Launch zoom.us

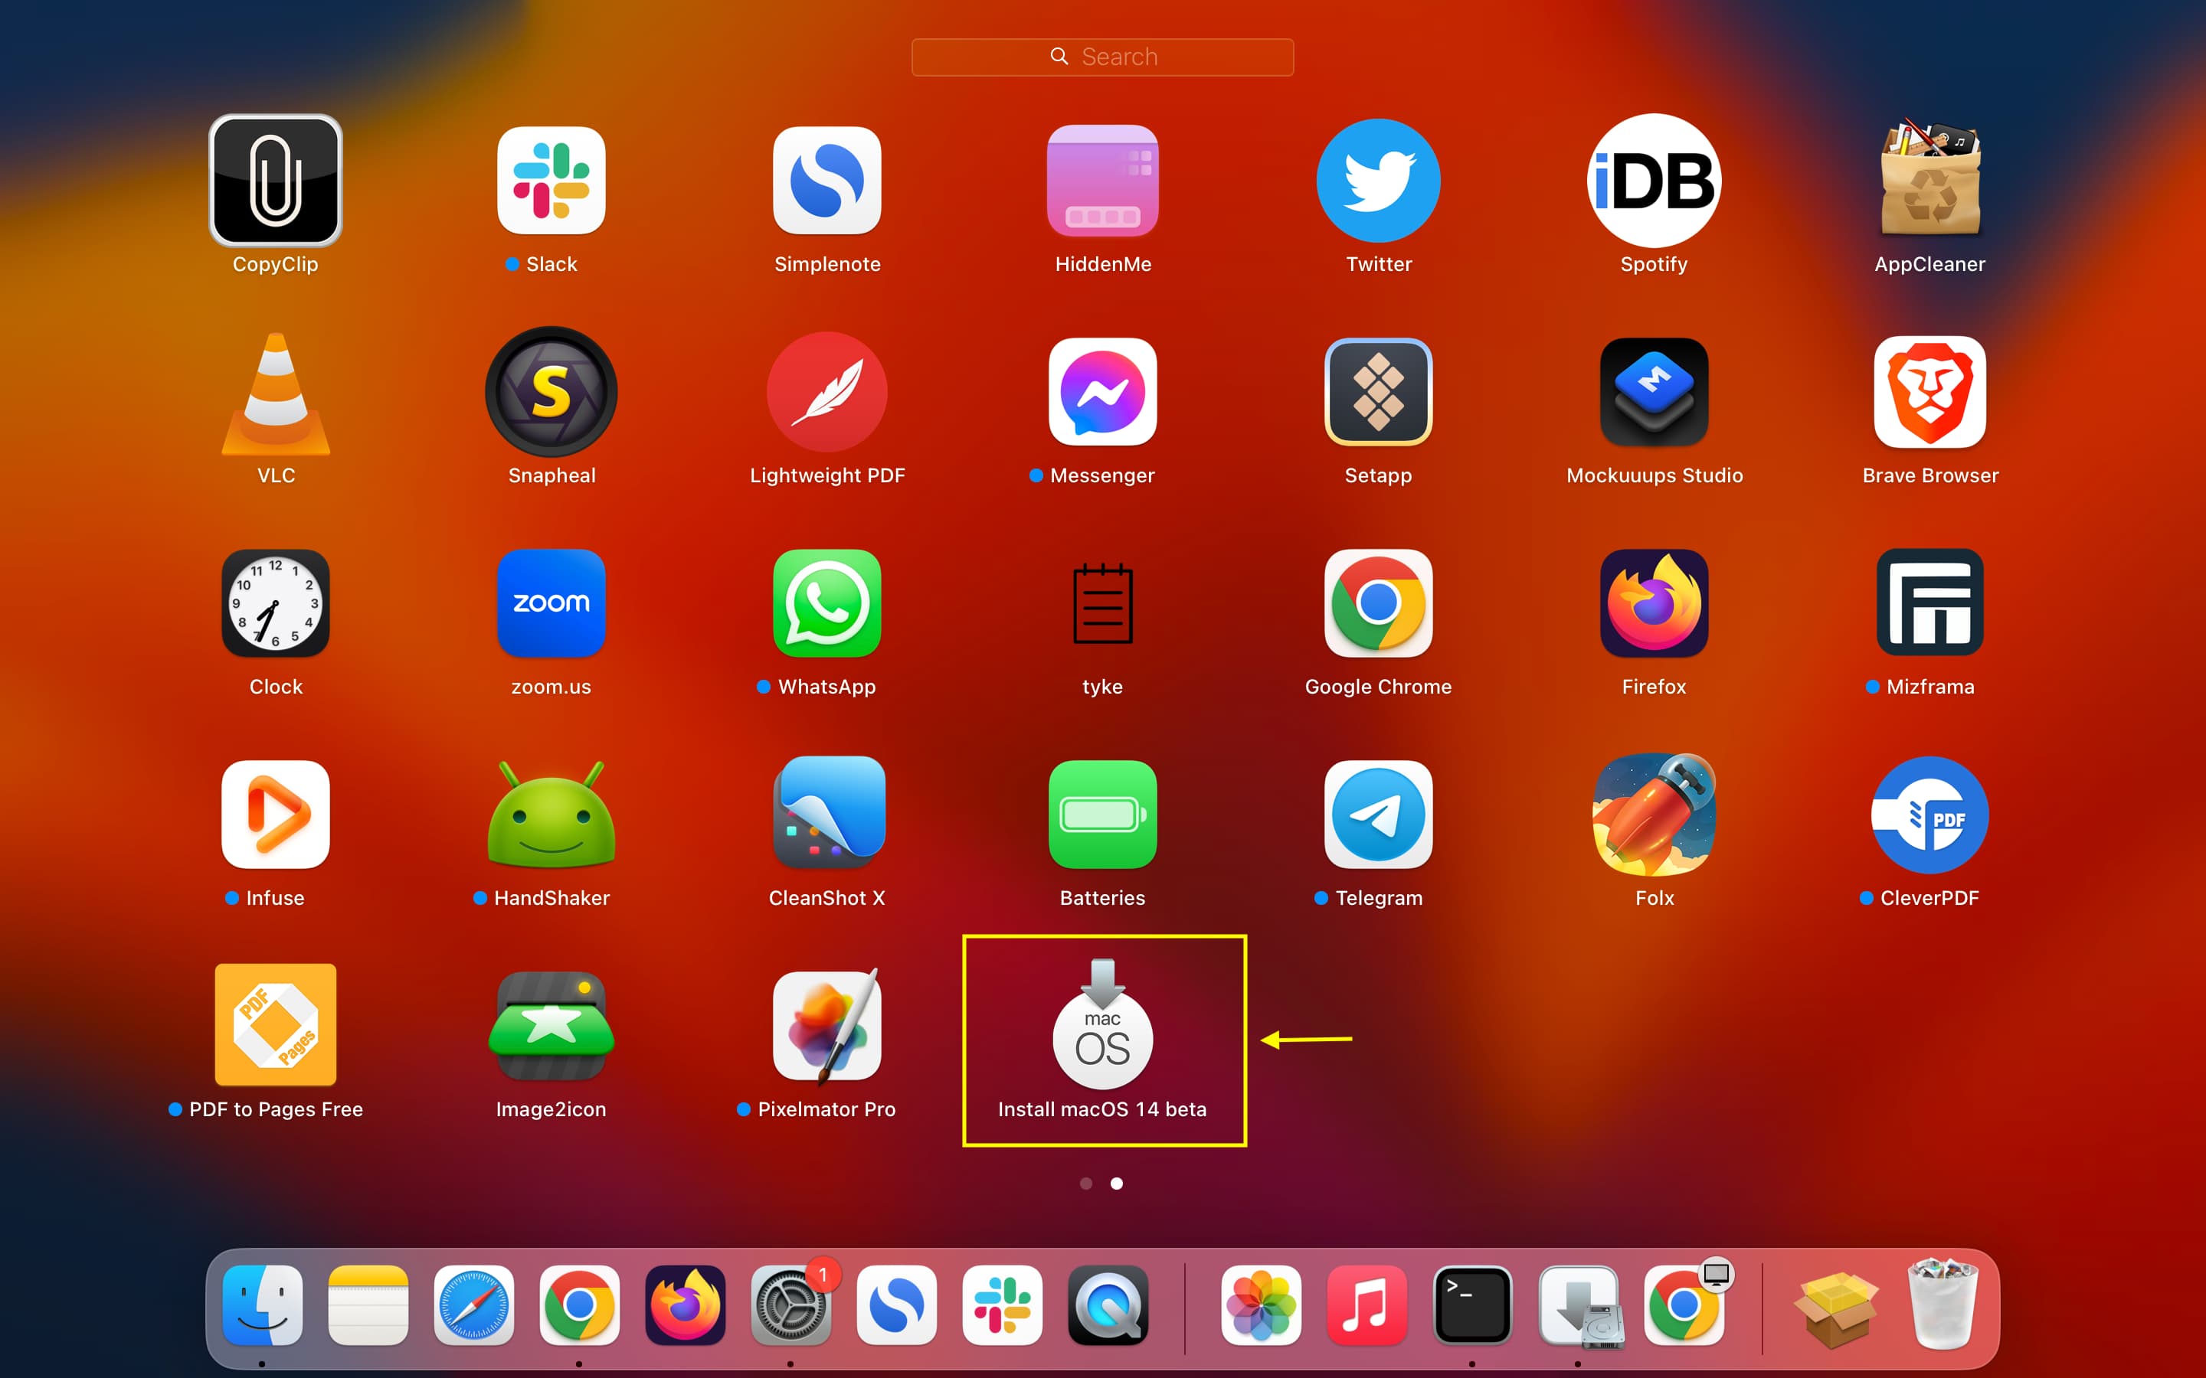pos(551,603)
